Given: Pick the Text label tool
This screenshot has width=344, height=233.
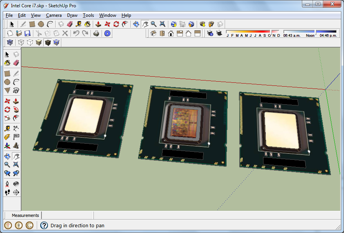Looking at the screenshot, I should click(16, 137).
